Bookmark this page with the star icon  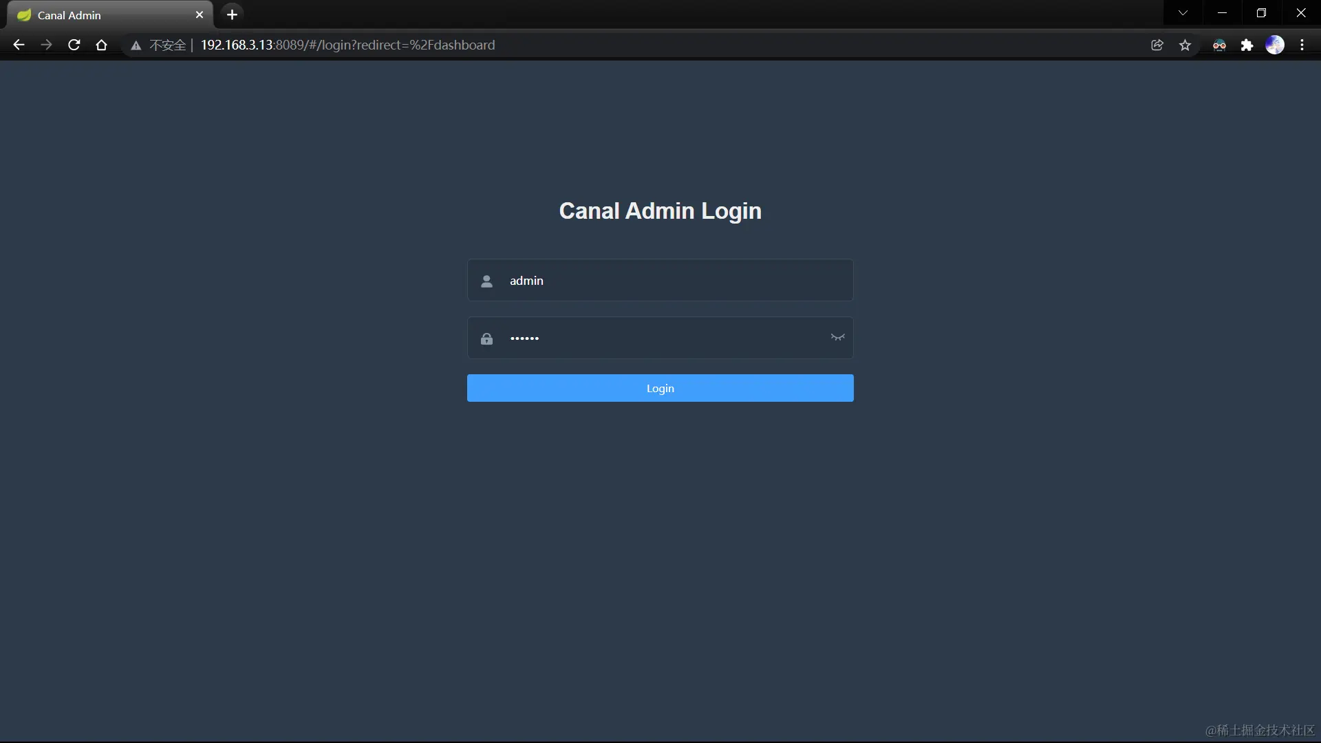point(1185,45)
